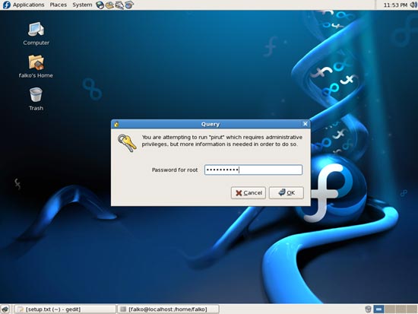418x314 pixels.
Task: Launch the web browser globe icon
Action: 100,5
